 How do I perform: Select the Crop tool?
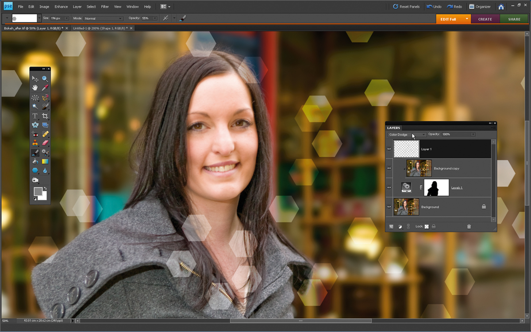[x=45, y=116]
